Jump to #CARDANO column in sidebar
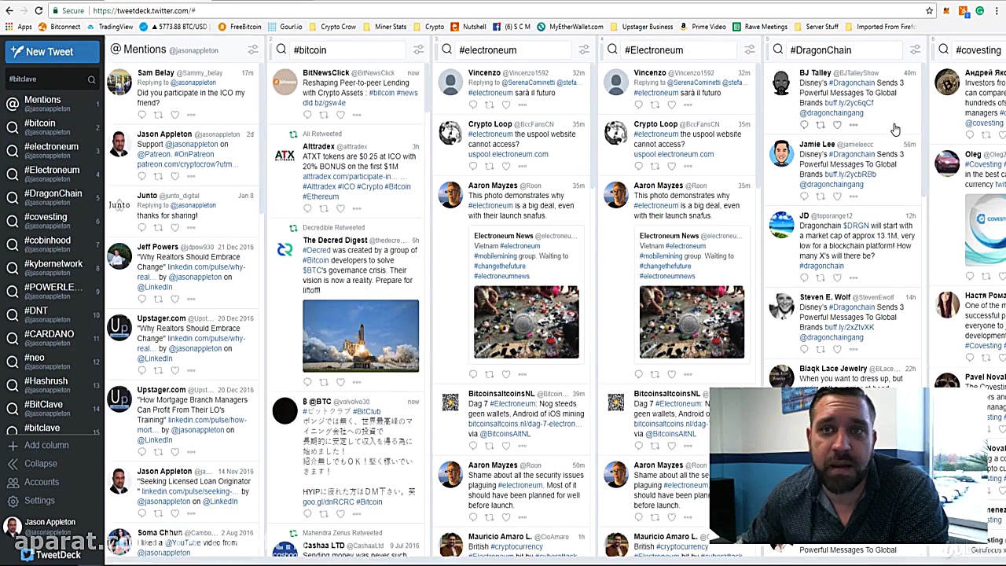The height and width of the screenshot is (566, 1006). tap(52, 337)
